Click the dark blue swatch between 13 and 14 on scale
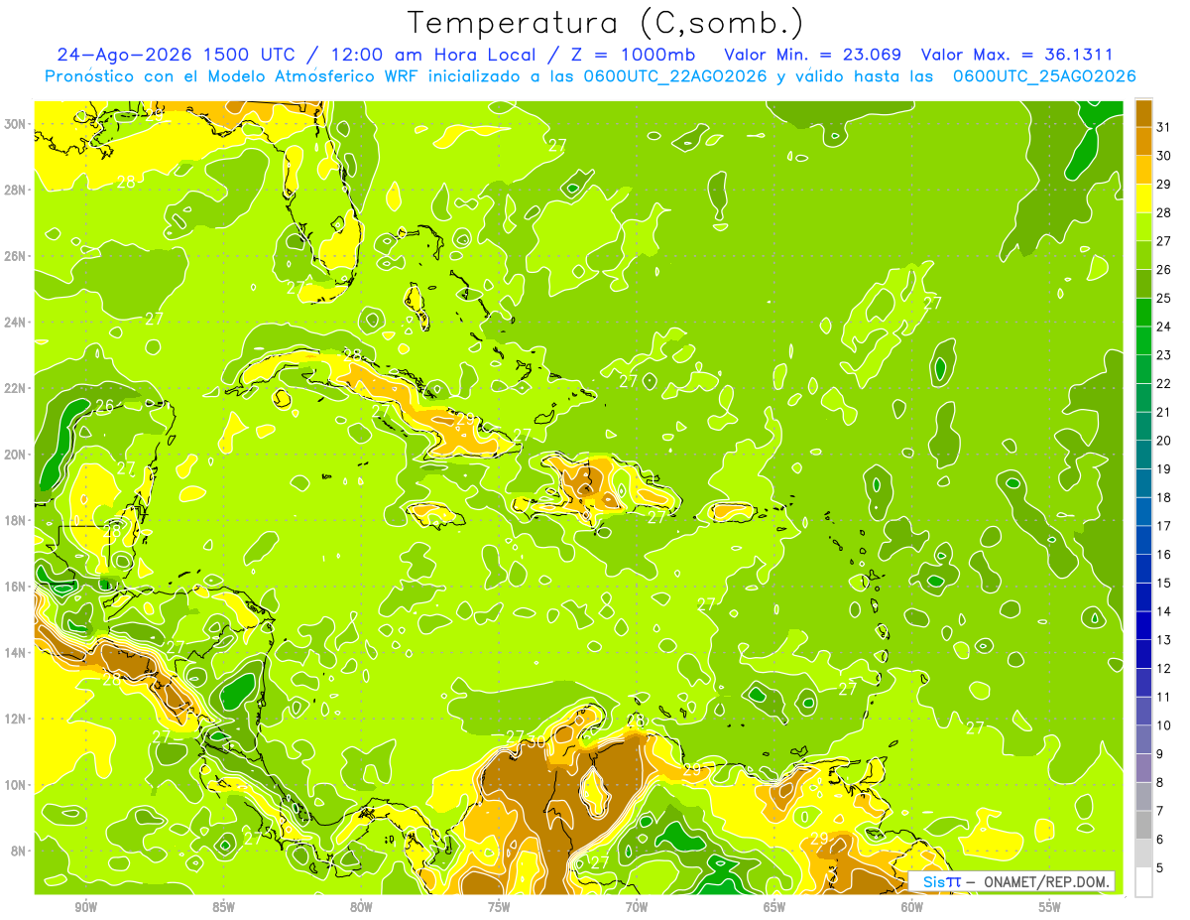The image size is (1190, 920). click(1143, 626)
